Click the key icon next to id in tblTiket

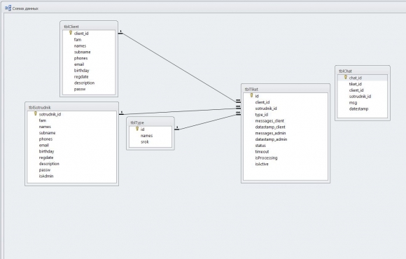point(251,96)
